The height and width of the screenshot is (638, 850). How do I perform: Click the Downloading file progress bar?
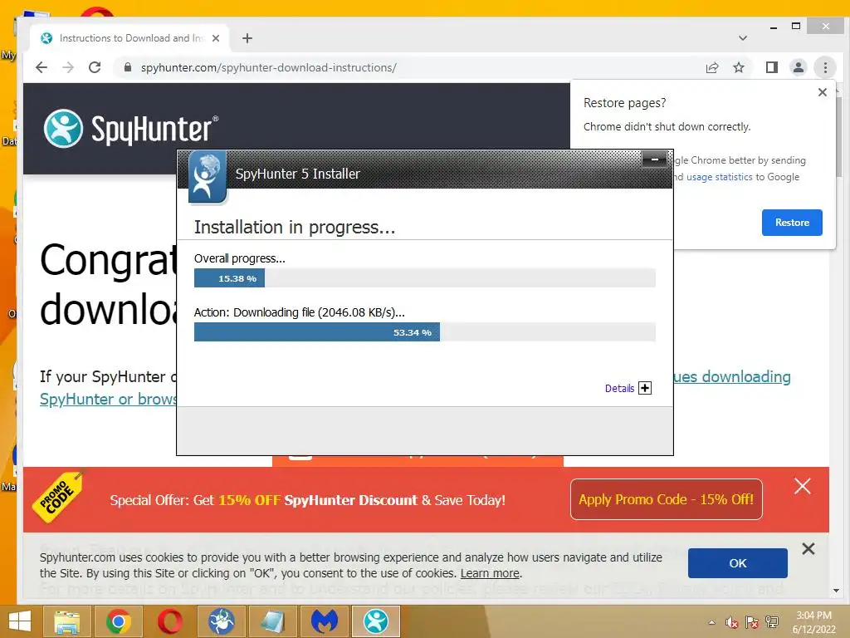[424, 332]
